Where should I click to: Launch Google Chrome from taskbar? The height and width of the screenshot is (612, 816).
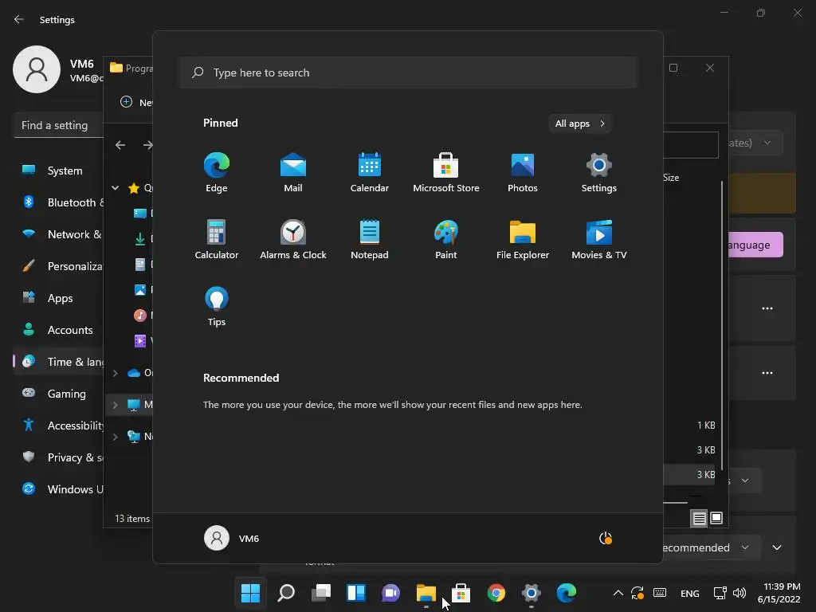496,593
